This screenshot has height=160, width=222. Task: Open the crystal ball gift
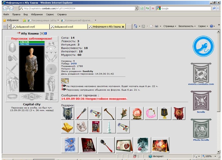click(137, 113)
